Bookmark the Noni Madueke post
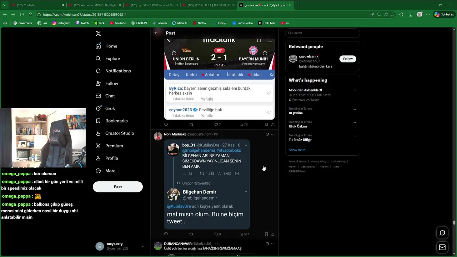Image resolution: width=457 pixels, height=257 pixels. 266,234
